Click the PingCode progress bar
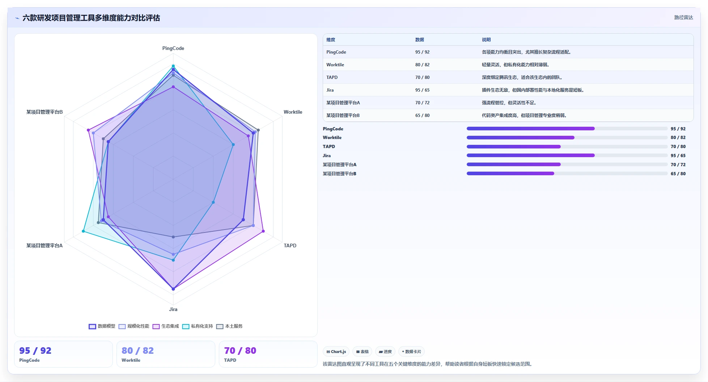Image resolution: width=708 pixels, height=382 pixels. (567, 129)
